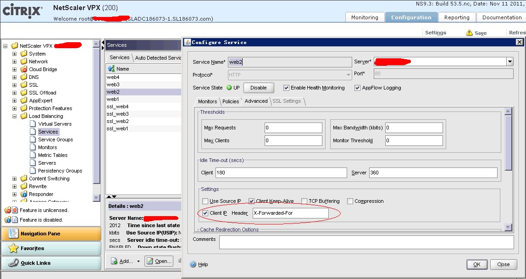The height and width of the screenshot is (279, 526).
Task: Click the Help question mark icon
Action: point(193,264)
